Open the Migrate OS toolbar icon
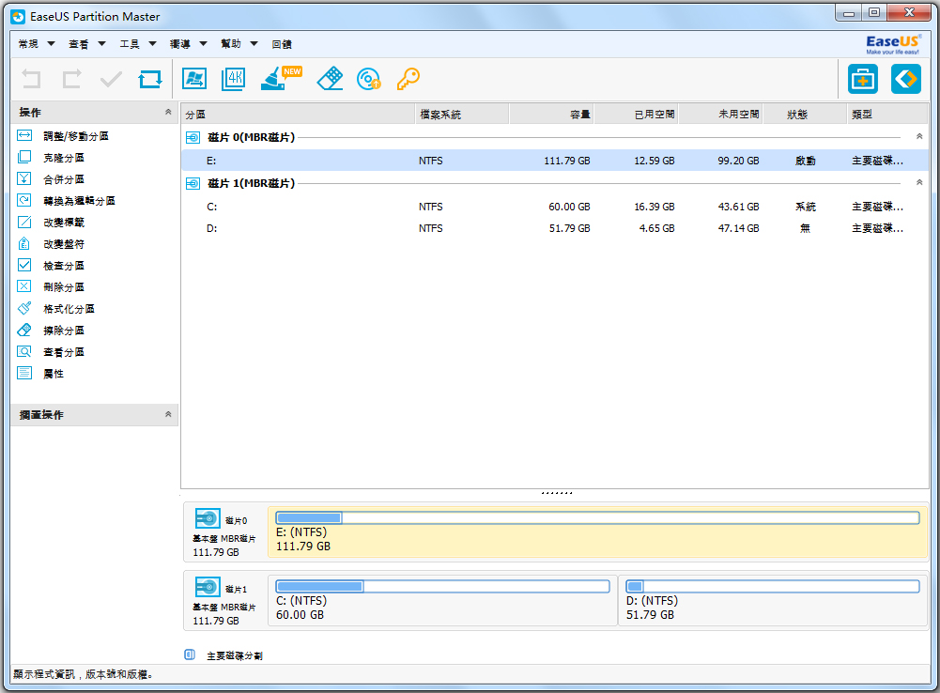This screenshot has height=693, width=940. 194,79
